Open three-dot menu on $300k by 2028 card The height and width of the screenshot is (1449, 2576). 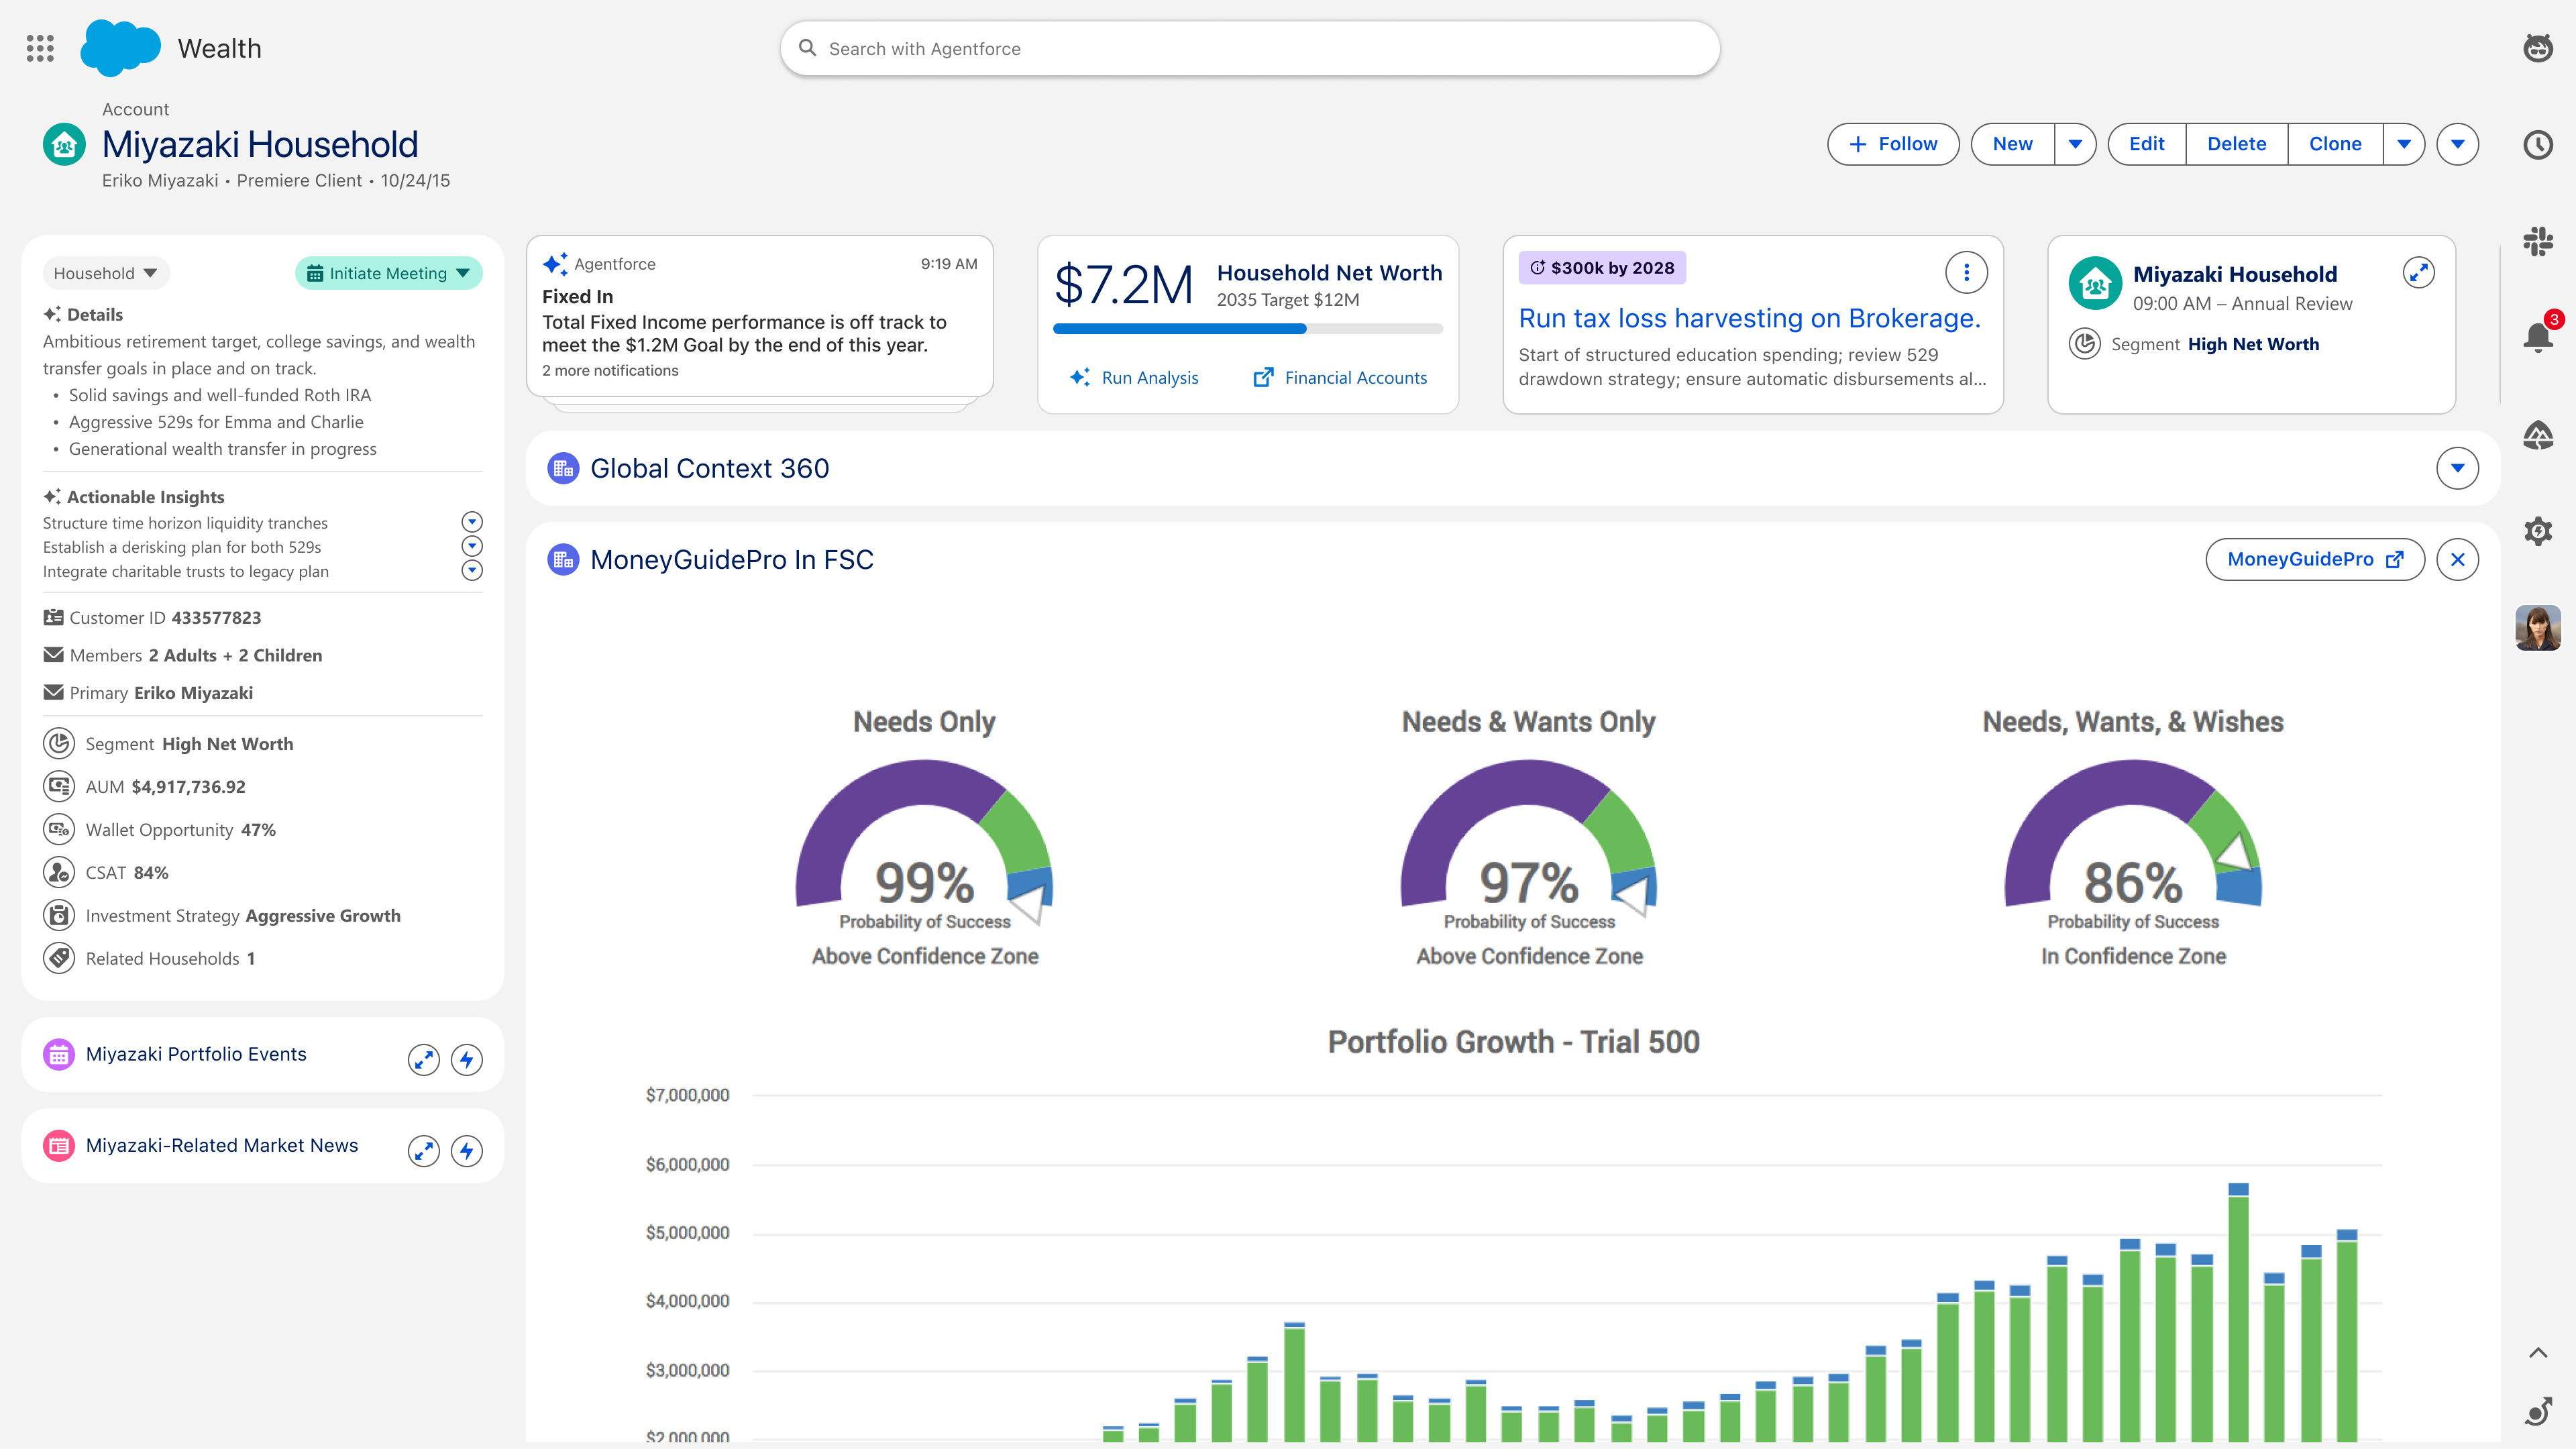pyautogui.click(x=1966, y=272)
